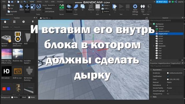Open Toolbox Recent clock tab
Viewport: 185px width, 104px height.
click(x=23, y=22)
